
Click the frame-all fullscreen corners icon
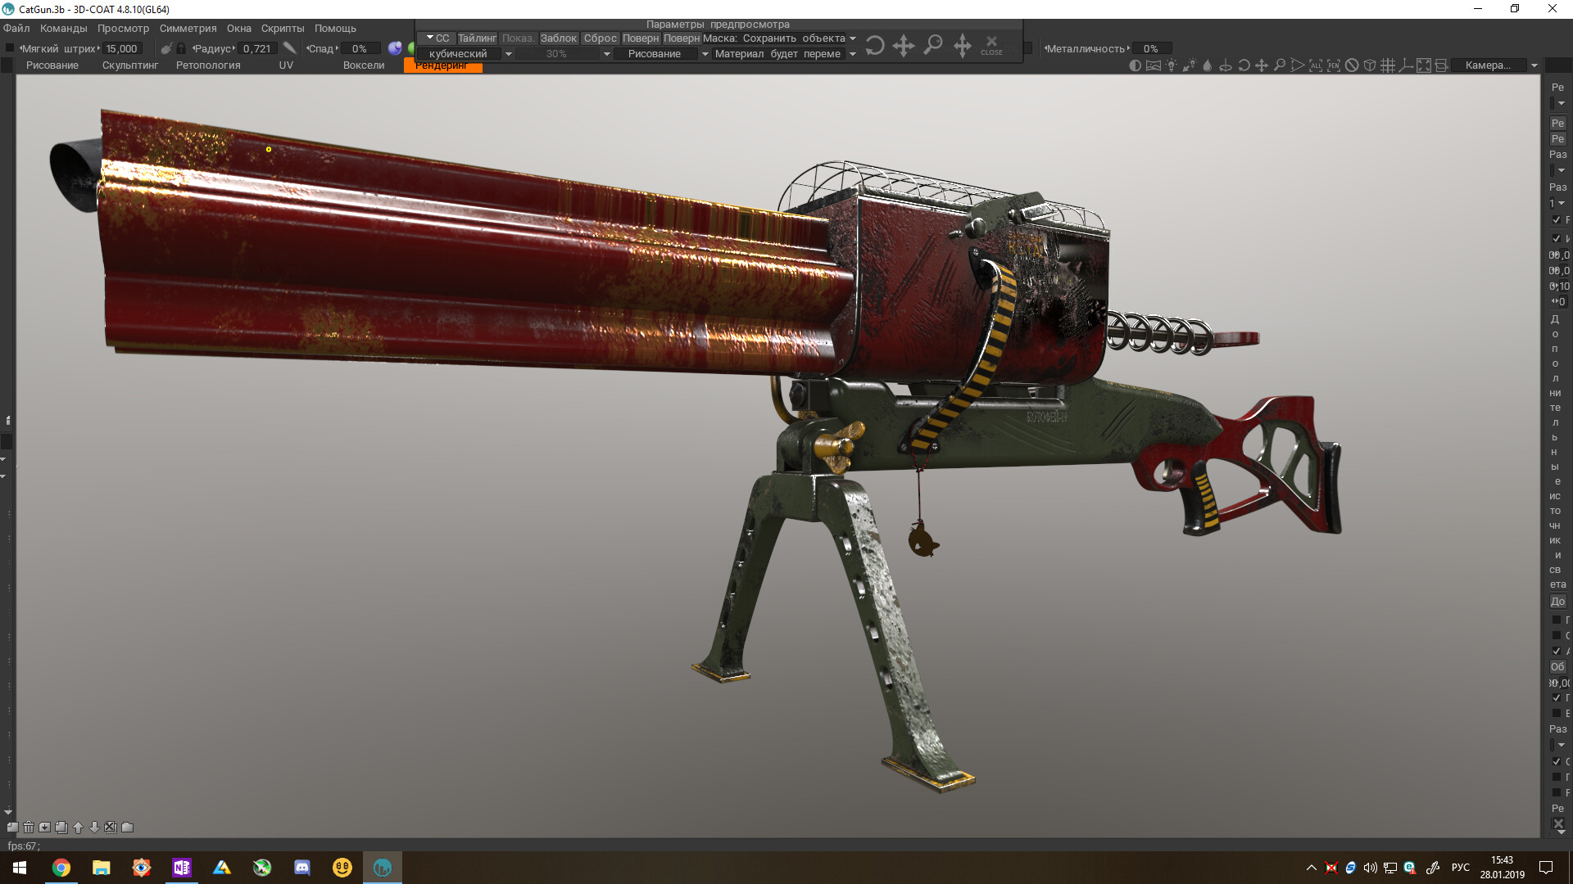(1424, 65)
